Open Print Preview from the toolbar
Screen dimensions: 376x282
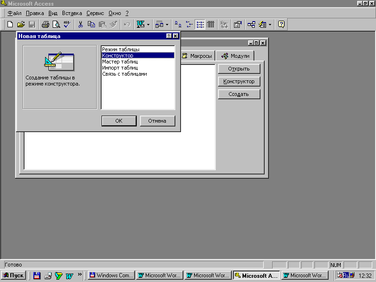pos(56,24)
